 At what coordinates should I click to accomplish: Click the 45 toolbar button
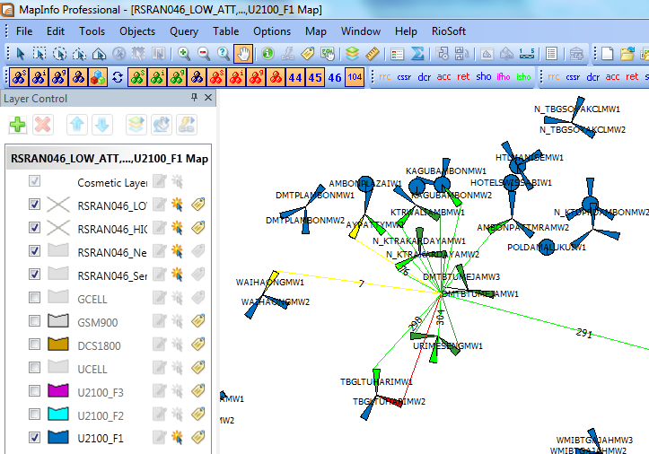(315, 77)
